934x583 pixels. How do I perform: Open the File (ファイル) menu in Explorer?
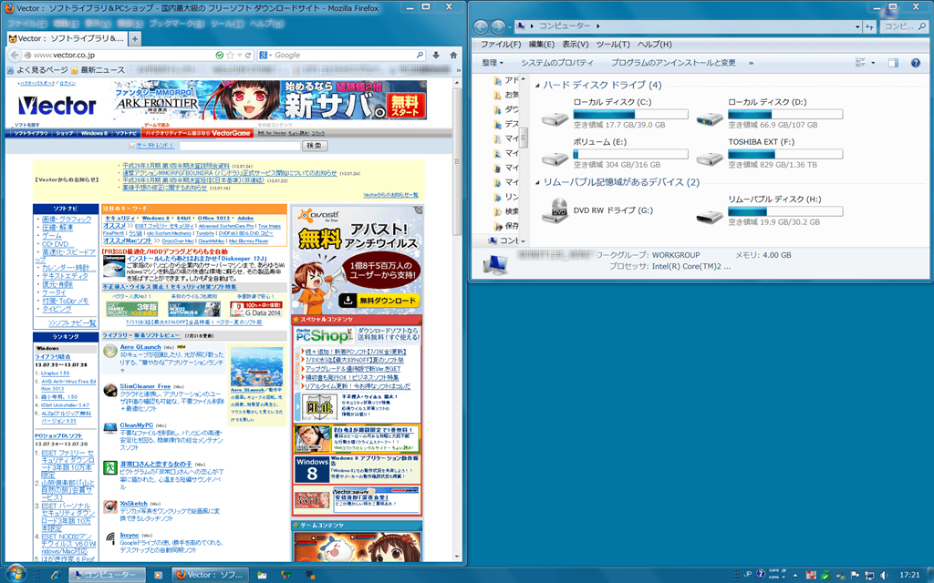pyautogui.click(x=501, y=44)
